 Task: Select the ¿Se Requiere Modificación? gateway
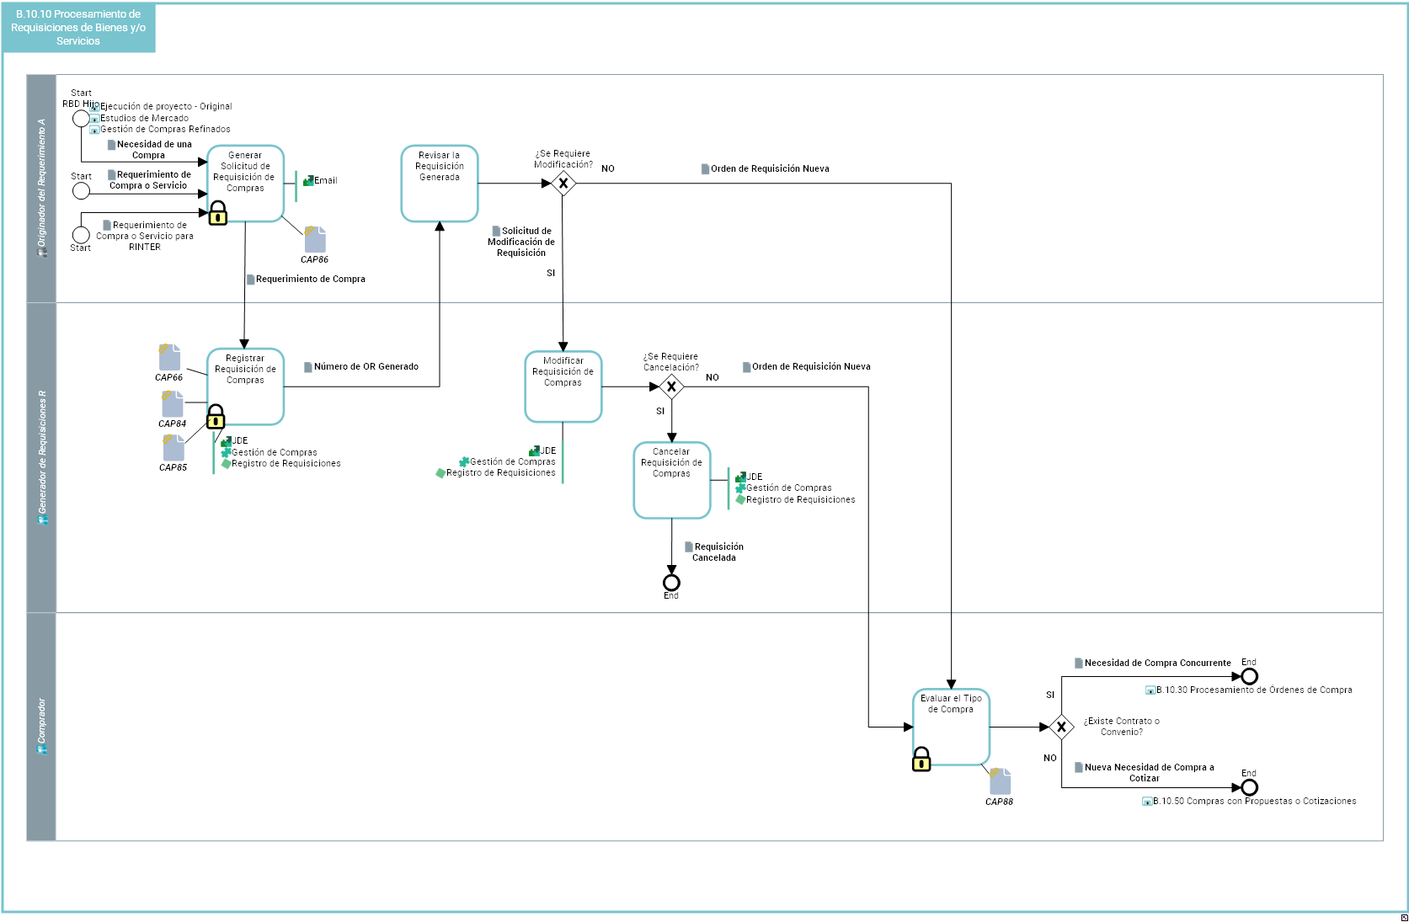pyautogui.click(x=563, y=183)
